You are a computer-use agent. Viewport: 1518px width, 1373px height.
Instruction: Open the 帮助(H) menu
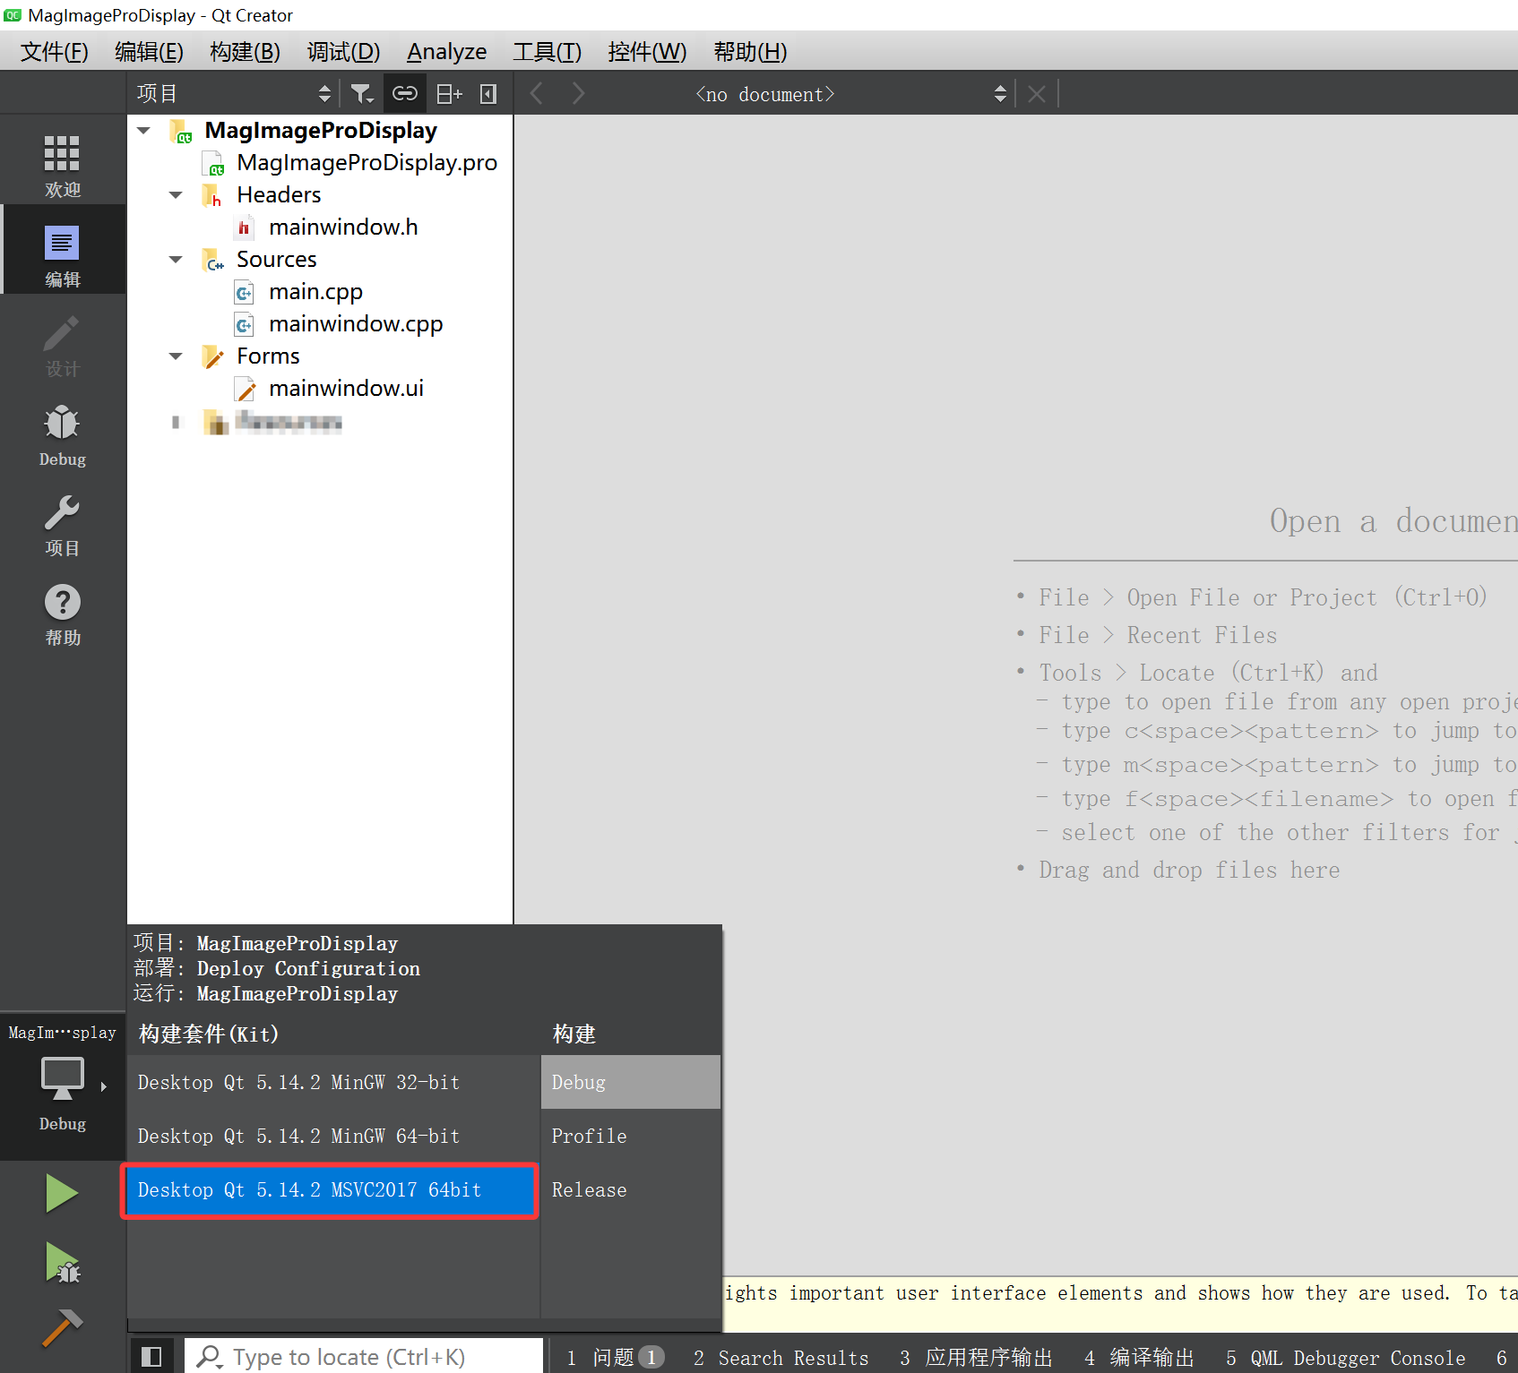click(750, 51)
